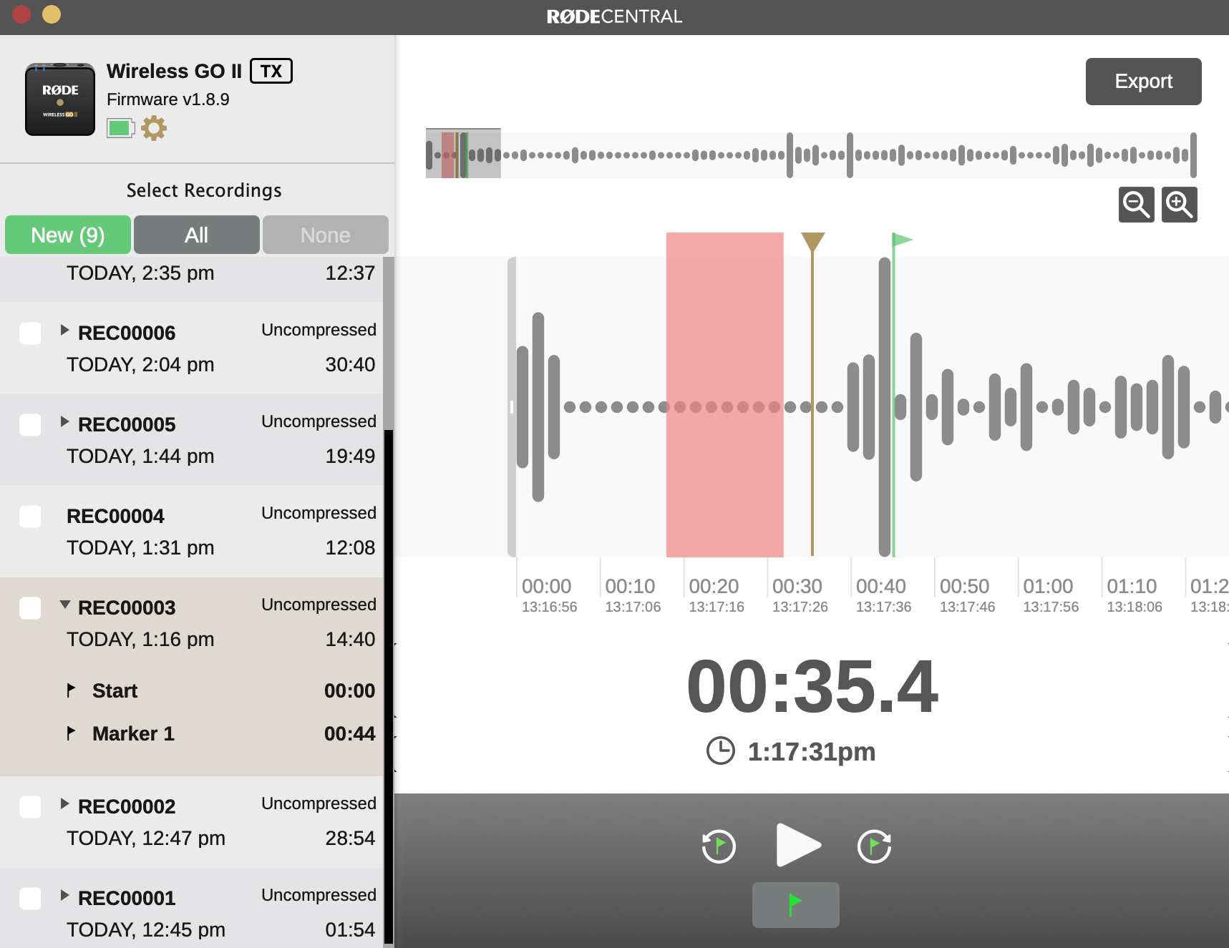Select the green flag marker on timeline

[x=901, y=240]
